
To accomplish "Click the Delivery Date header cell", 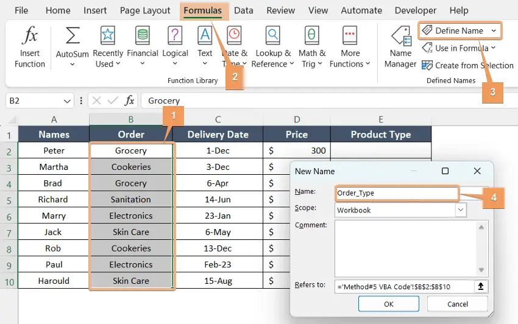I will tap(218, 135).
